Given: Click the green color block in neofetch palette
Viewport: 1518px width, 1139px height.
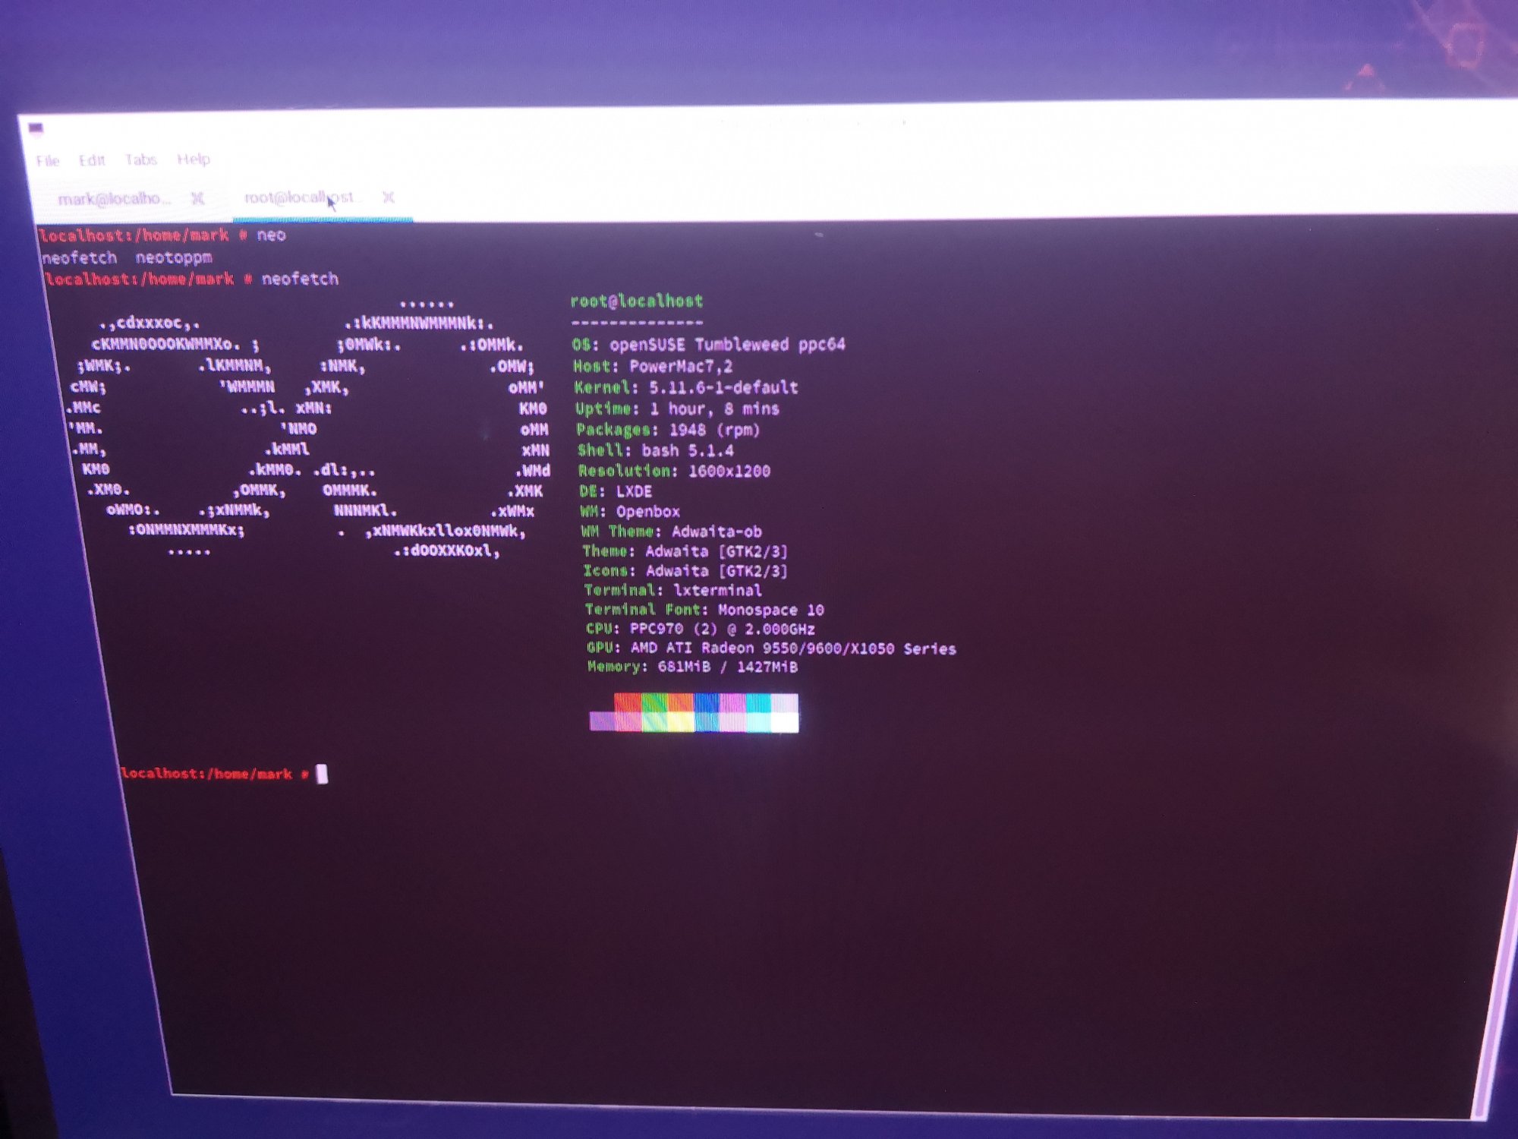Looking at the screenshot, I should point(654,702).
